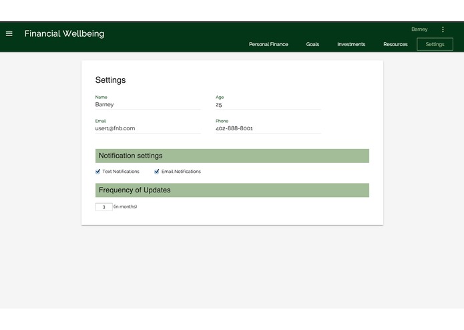Image resolution: width=464 pixels, height=330 pixels.
Task: Select the Resources tab
Action: point(395,44)
